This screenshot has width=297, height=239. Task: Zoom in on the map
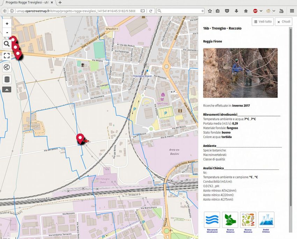[7, 23]
